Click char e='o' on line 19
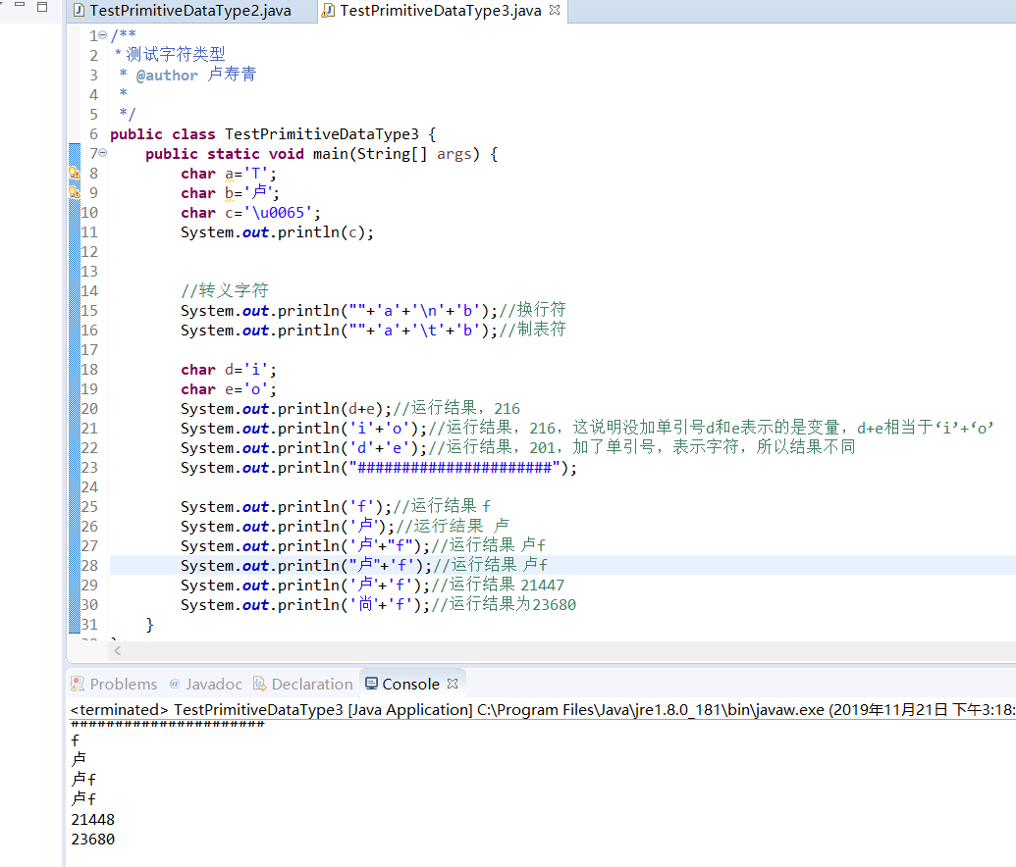The height and width of the screenshot is (867, 1016). pyautogui.click(x=228, y=389)
